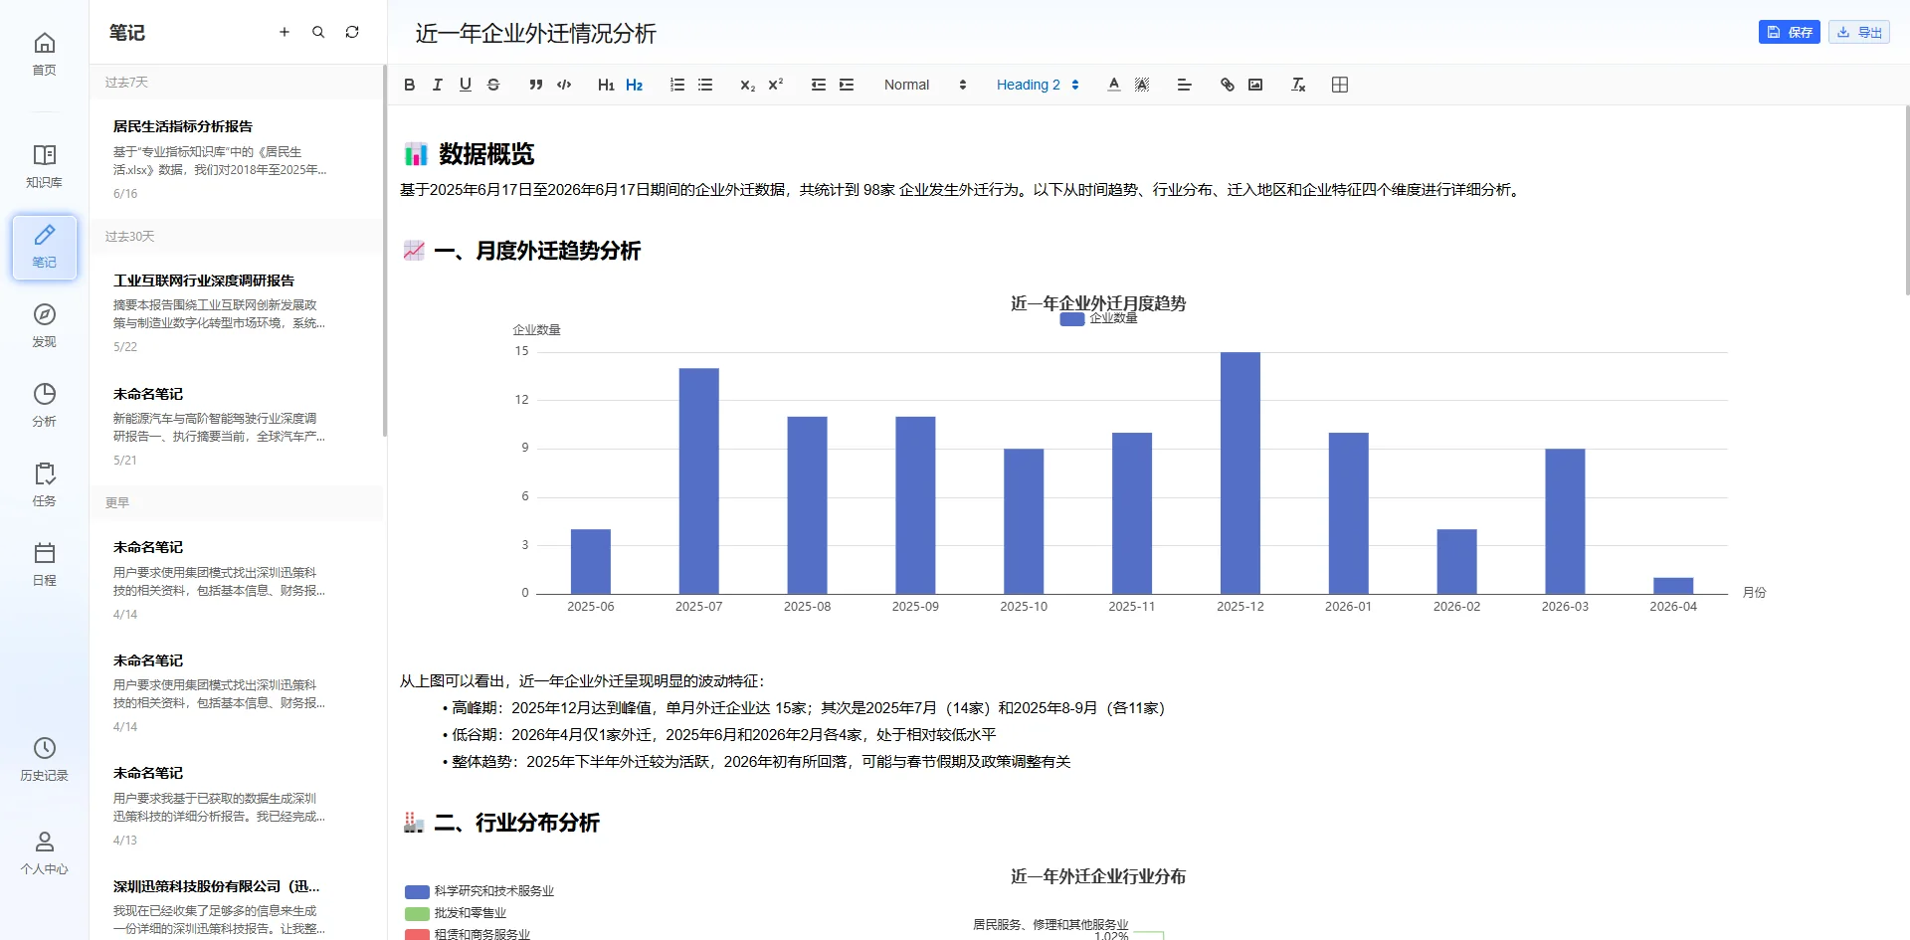
Task: Toggle bold formatting in toolbar
Action: [x=409, y=85]
